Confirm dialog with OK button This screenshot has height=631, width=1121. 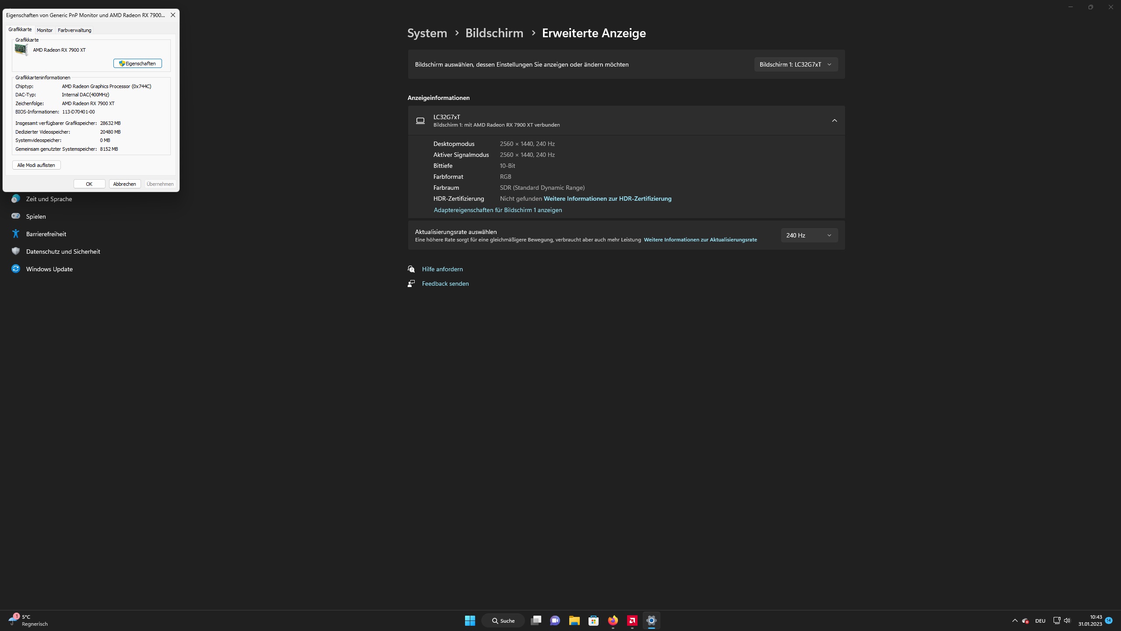(x=89, y=184)
